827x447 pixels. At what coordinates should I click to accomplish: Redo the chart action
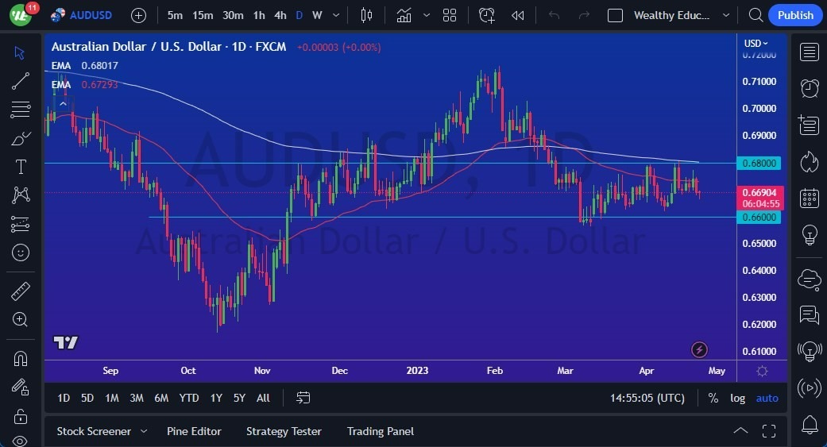click(584, 15)
